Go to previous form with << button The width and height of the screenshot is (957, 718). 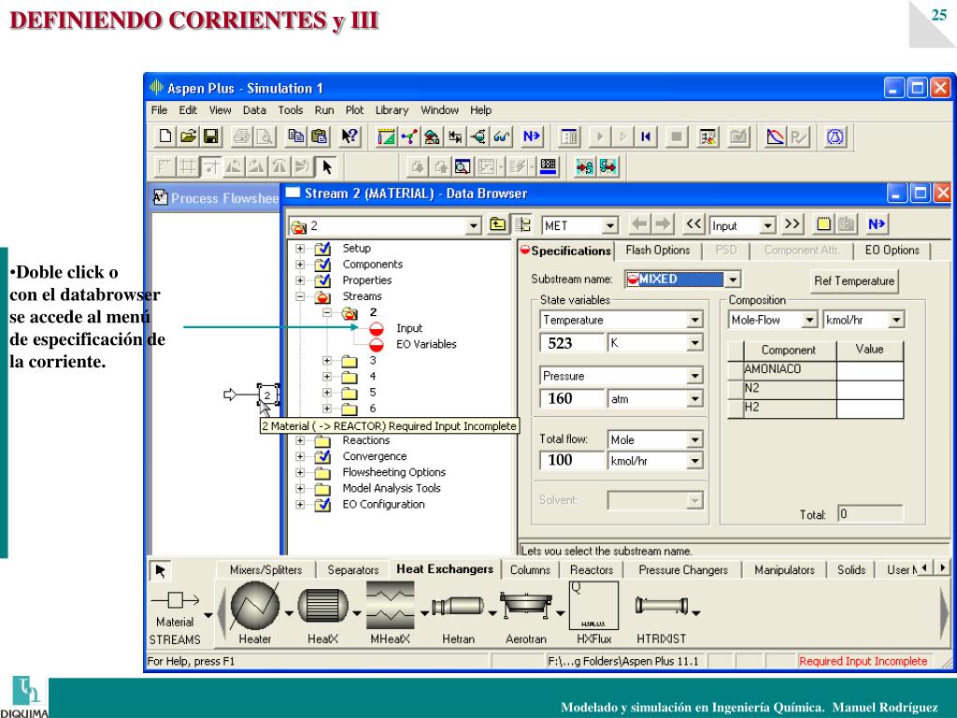pyautogui.click(x=694, y=224)
